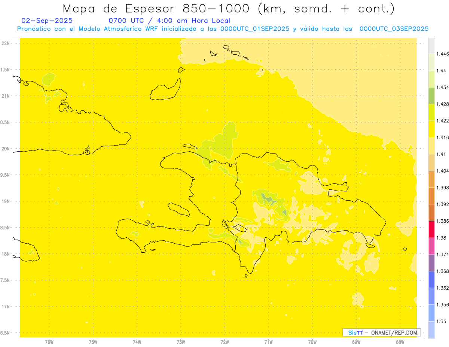Image resolution: width=449 pixels, height=347 pixels.
Task: Click the 68W longitude label
Action: point(400,342)
